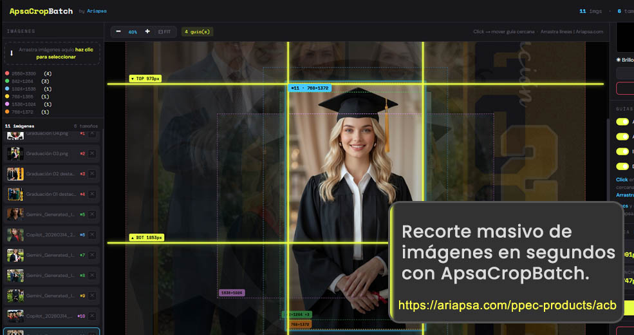Open the ariapsa.com/ppec-products/acb link
This screenshot has width=634, height=335.
click(x=507, y=305)
